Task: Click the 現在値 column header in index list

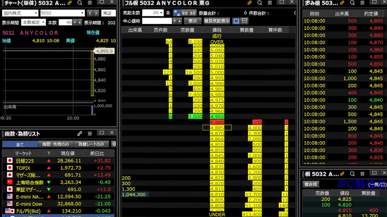Action: [68, 153]
